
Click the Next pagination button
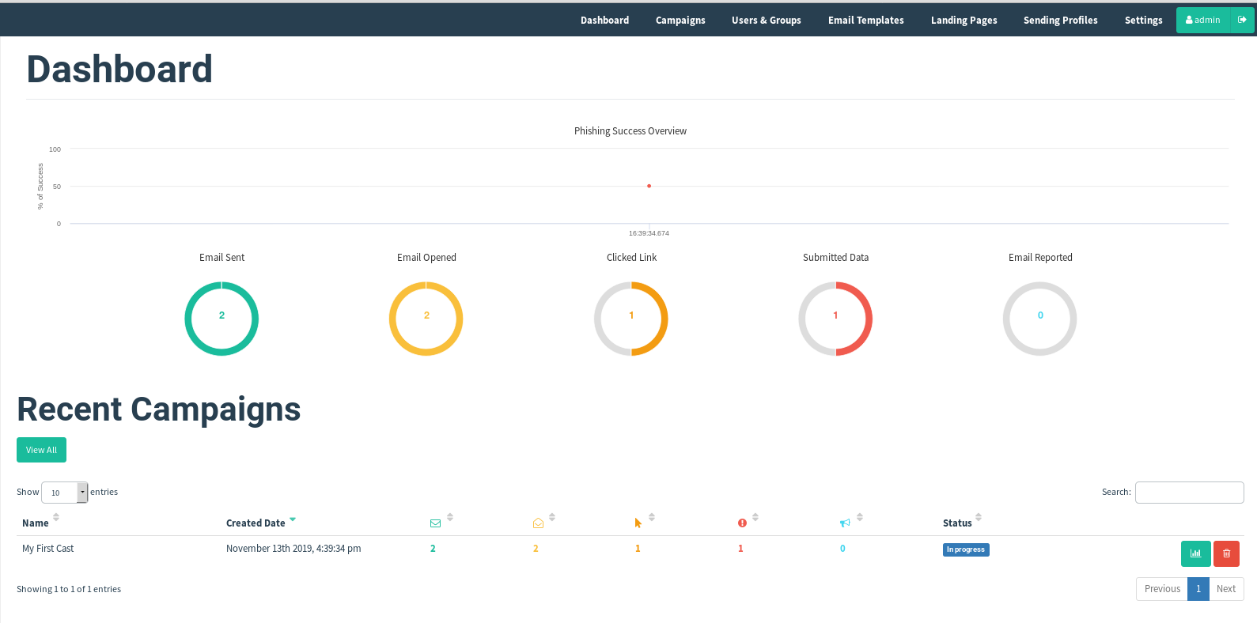coord(1226,589)
